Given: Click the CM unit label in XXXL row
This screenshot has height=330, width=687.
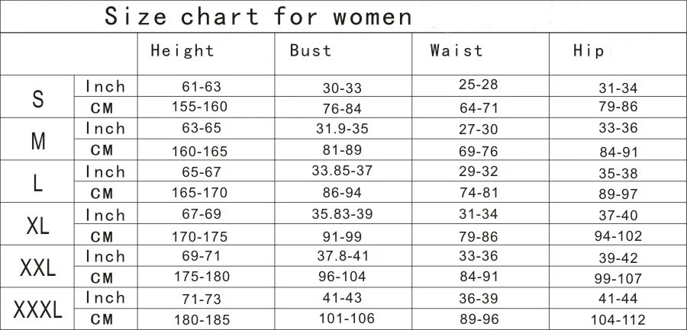Looking at the screenshot, I should (x=107, y=320).
